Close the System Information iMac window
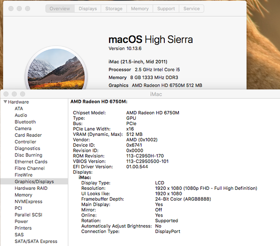 coord(6,94)
